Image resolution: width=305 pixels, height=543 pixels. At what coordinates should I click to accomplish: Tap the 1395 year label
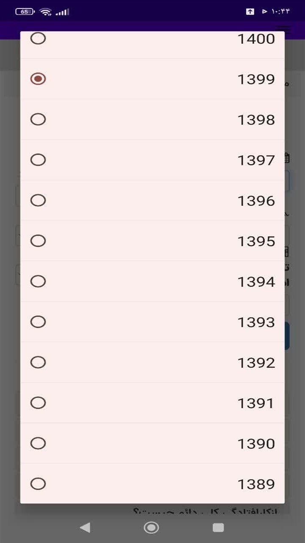coord(256,241)
